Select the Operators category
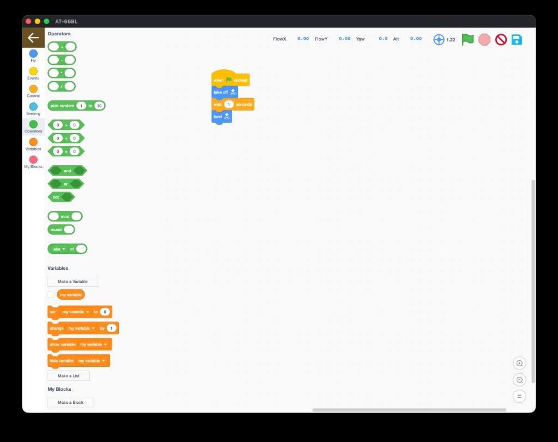The height and width of the screenshot is (442, 558). tap(33, 126)
